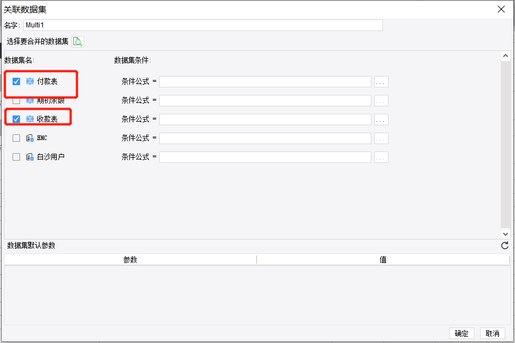Click scroll up arrow of dataset list

click(505, 56)
